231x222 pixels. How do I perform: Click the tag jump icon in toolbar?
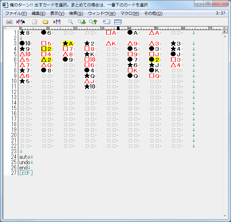click(106, 22)
